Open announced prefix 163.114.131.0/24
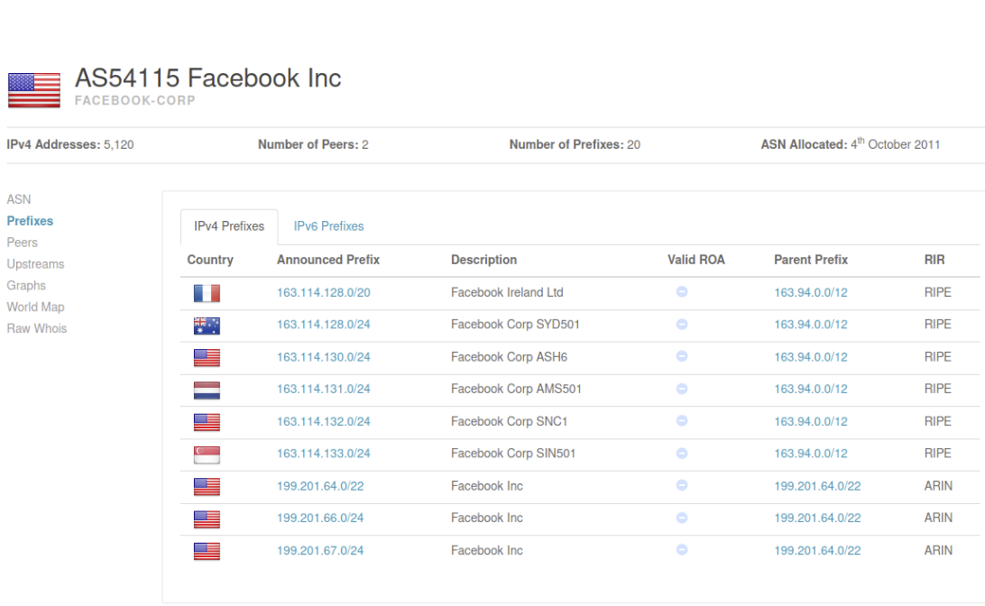This screenshot has width=985, height=606. 324,390
